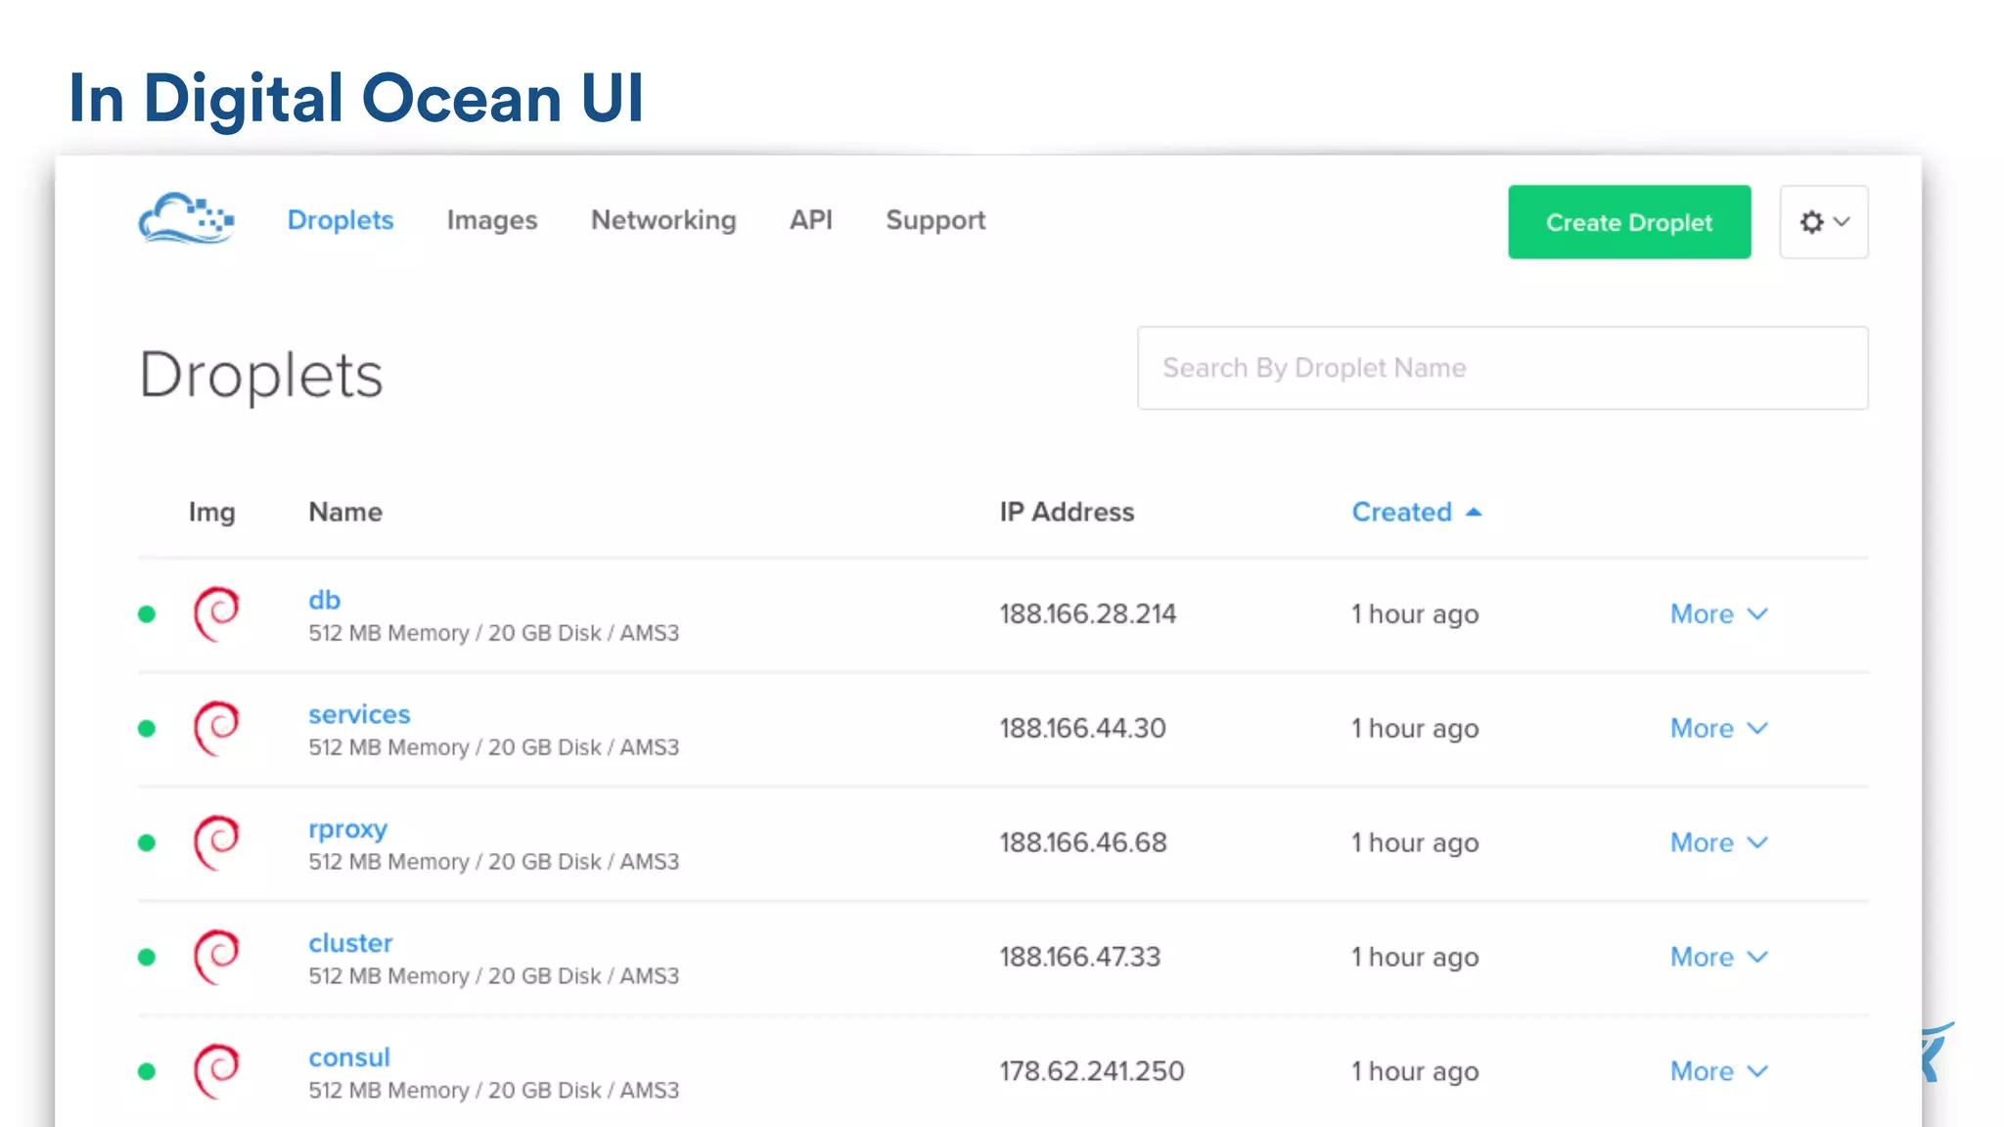Image resolution: width=2004 pixels, height=1127 pixels.
Task: Click the DigitalOcean cloud logo
Action: (x=186, y=218)
